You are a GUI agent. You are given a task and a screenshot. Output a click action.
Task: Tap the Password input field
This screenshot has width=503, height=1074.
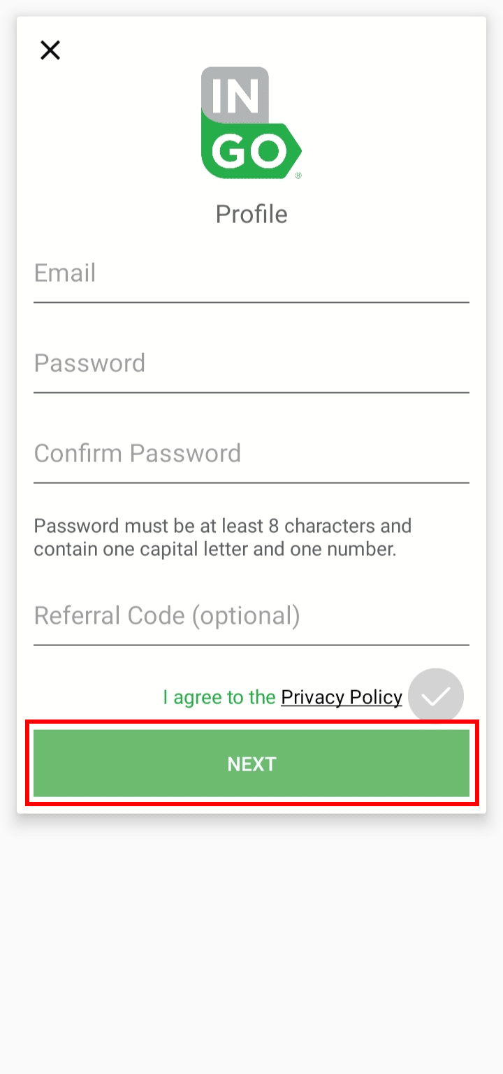pyautogui.click(x=251, y=364)
